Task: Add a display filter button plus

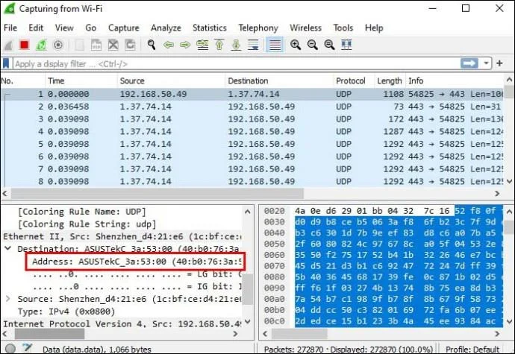Action: [x=499, y=63]
